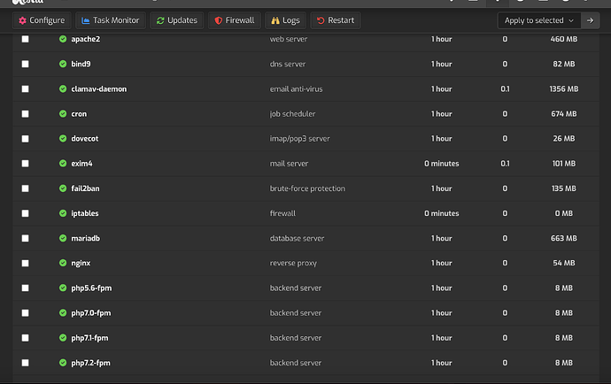Viewport: 611px width, 384px height.
Task: Select the nginx checkbox
Action: coord(26,264)
